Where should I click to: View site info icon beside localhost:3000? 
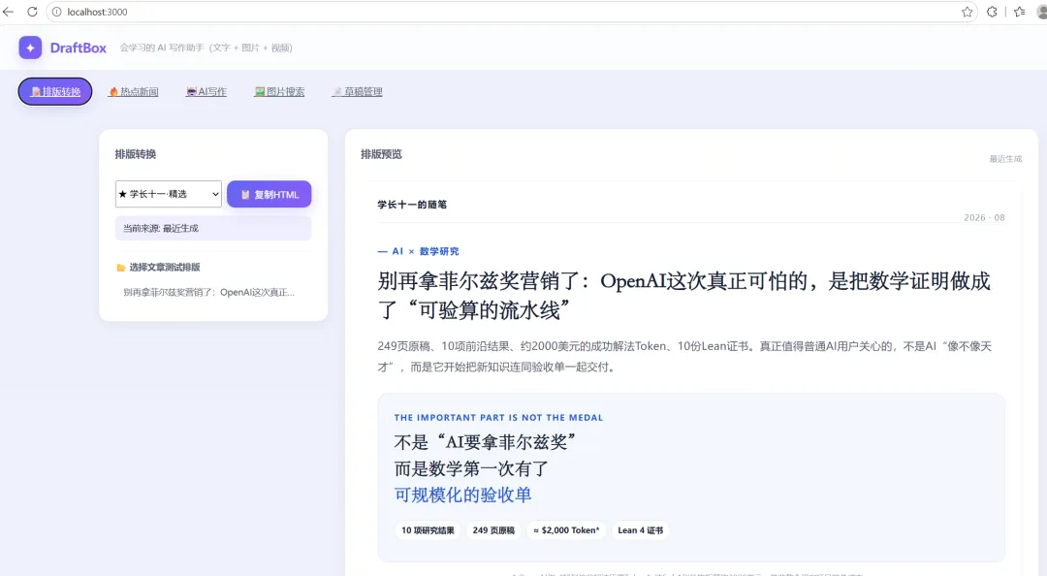[57, 12]
